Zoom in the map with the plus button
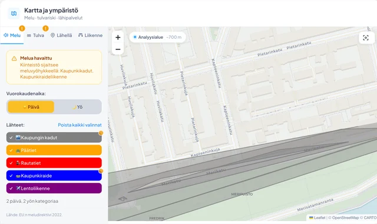The image size is (377, 224). click(x=118, y=38)
